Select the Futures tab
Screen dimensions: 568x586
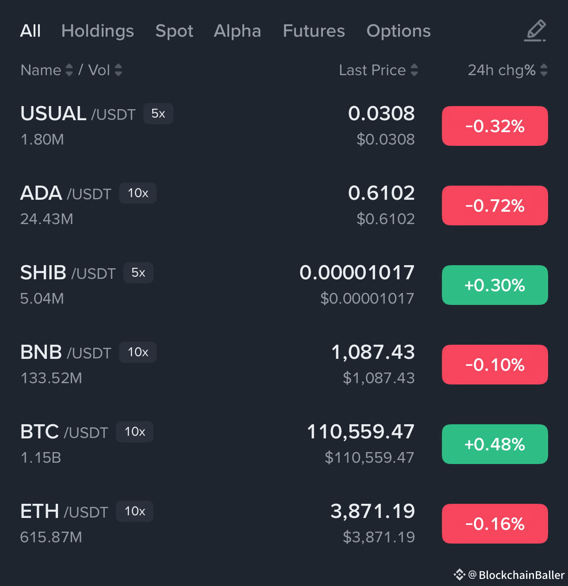click(x=314, y=31)
